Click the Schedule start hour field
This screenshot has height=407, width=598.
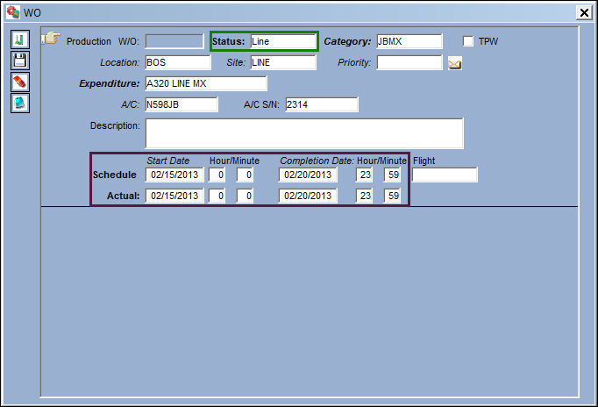(x=217, y=175)
